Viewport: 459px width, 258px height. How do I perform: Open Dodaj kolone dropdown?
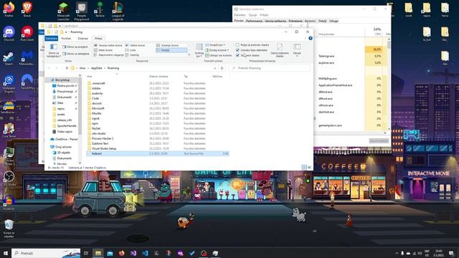217,50
